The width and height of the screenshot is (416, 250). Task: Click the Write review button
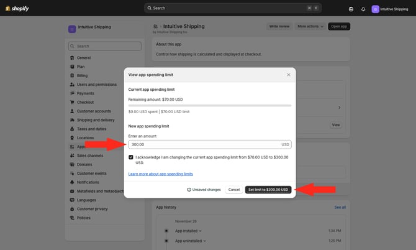279,26
